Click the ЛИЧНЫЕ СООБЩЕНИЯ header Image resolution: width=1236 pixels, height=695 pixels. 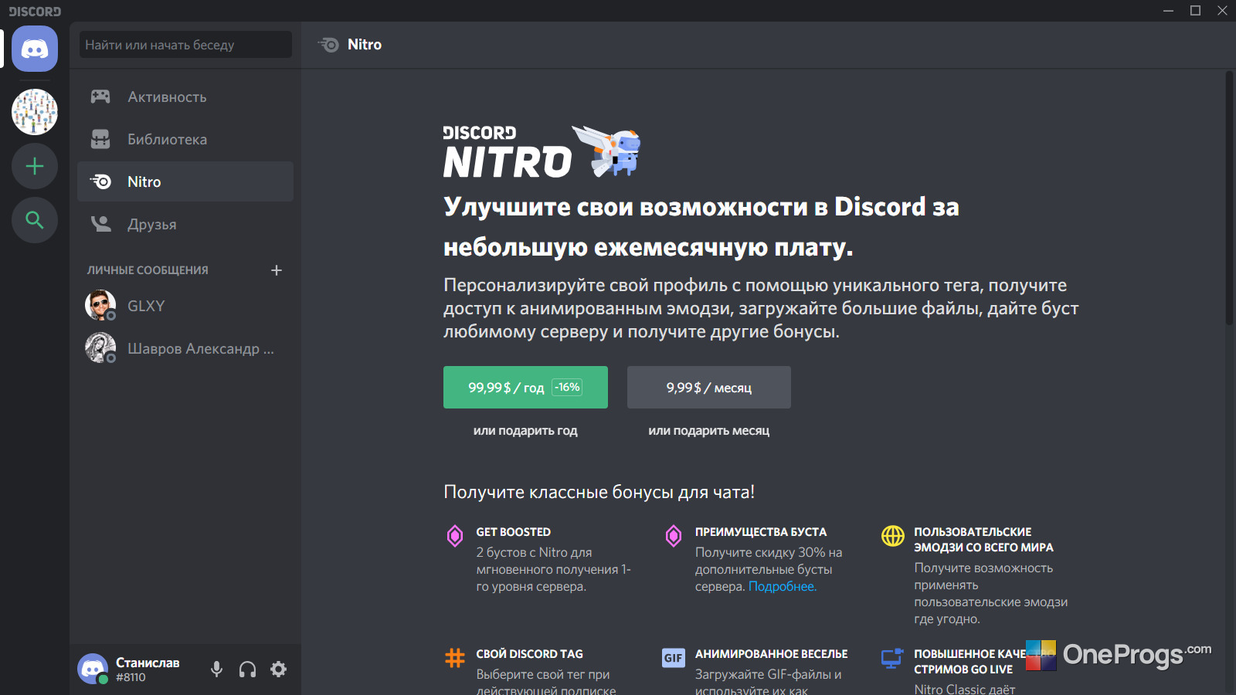tap(148, 270)
